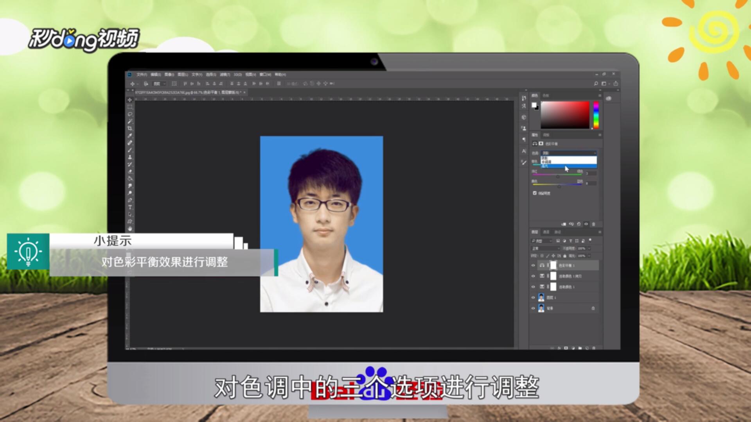This screenshot has width=751, height=422.
Task: Switch to the Paths tab
Action: pyautogui.click(x=557, y=232)
